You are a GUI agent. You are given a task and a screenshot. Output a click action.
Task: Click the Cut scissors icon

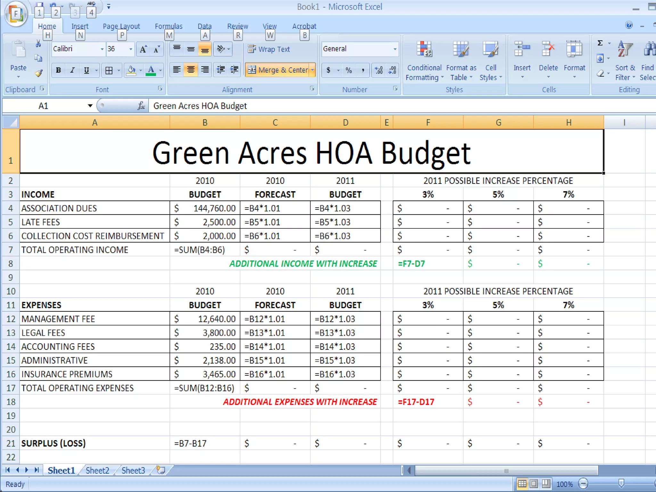pos(38,44)
